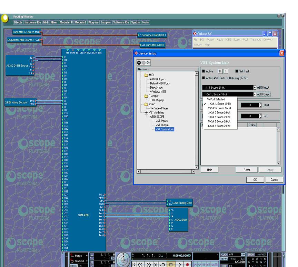The height and width of the screenshot is (267, 298).
Task: Click the OK button in Device Setup
Action: [255, 180]
